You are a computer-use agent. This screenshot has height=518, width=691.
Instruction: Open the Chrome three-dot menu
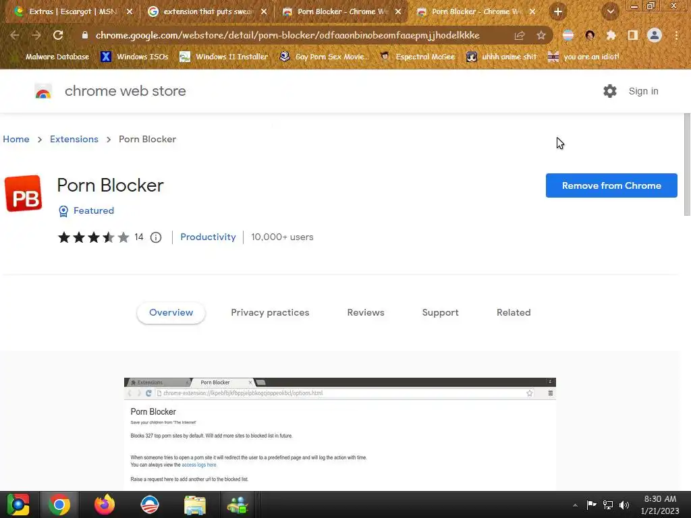(x=676, y=35)
